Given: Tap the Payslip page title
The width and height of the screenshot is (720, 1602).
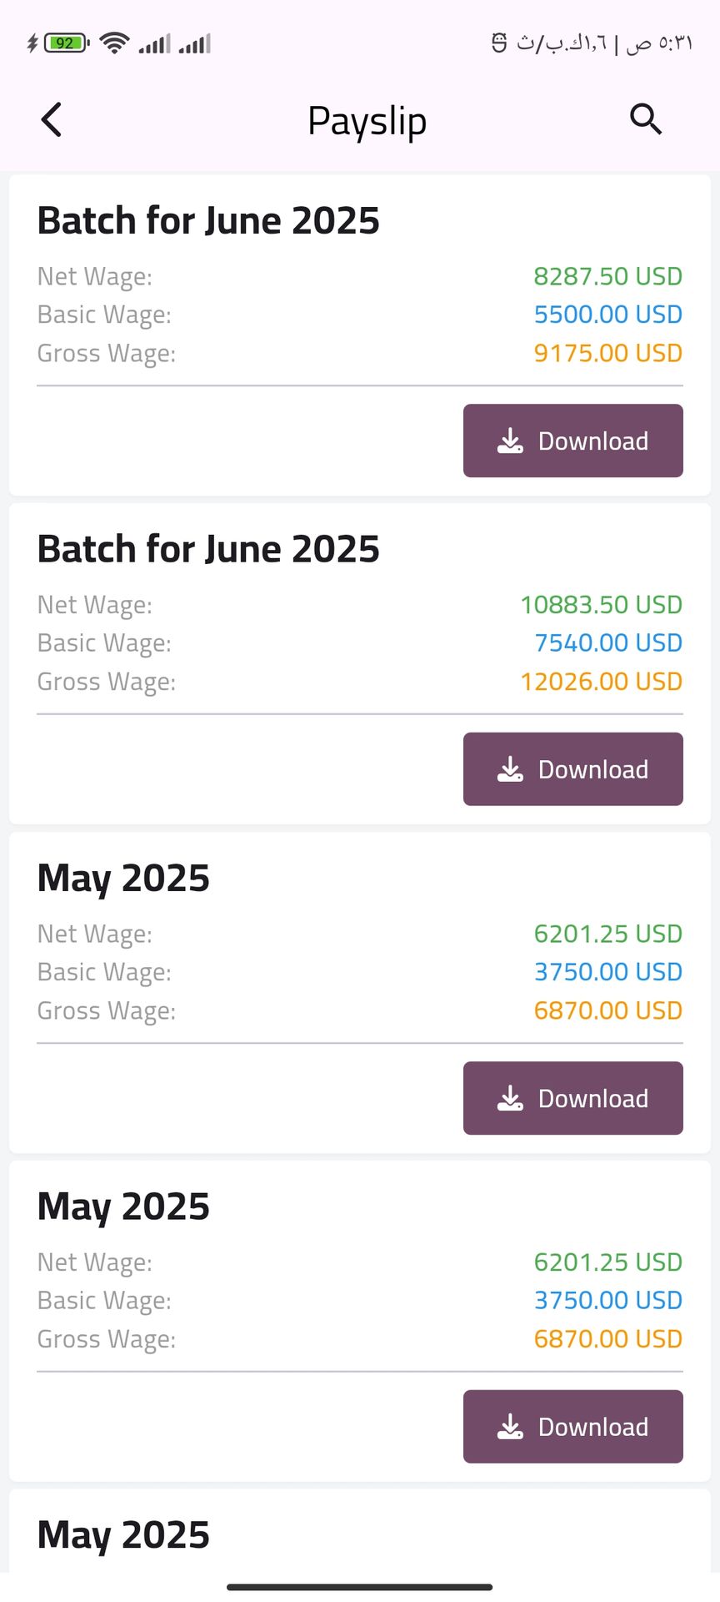Looking at the screenshot, I should (367, 121).
